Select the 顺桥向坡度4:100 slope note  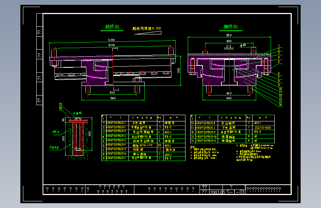pyautogui.click(x=147, y=28)
